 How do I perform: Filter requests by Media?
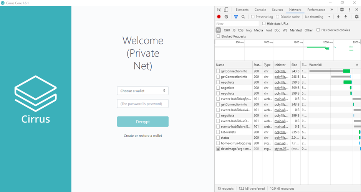click(258, 30)
